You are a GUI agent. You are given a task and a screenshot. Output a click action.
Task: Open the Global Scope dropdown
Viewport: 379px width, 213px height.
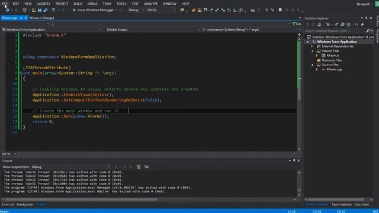153,30
